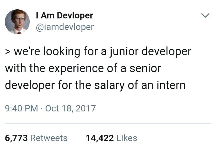Select the 9:40 PM timestamp
Image resolution: width=216 pixels, height=151 pixels.
21,108
